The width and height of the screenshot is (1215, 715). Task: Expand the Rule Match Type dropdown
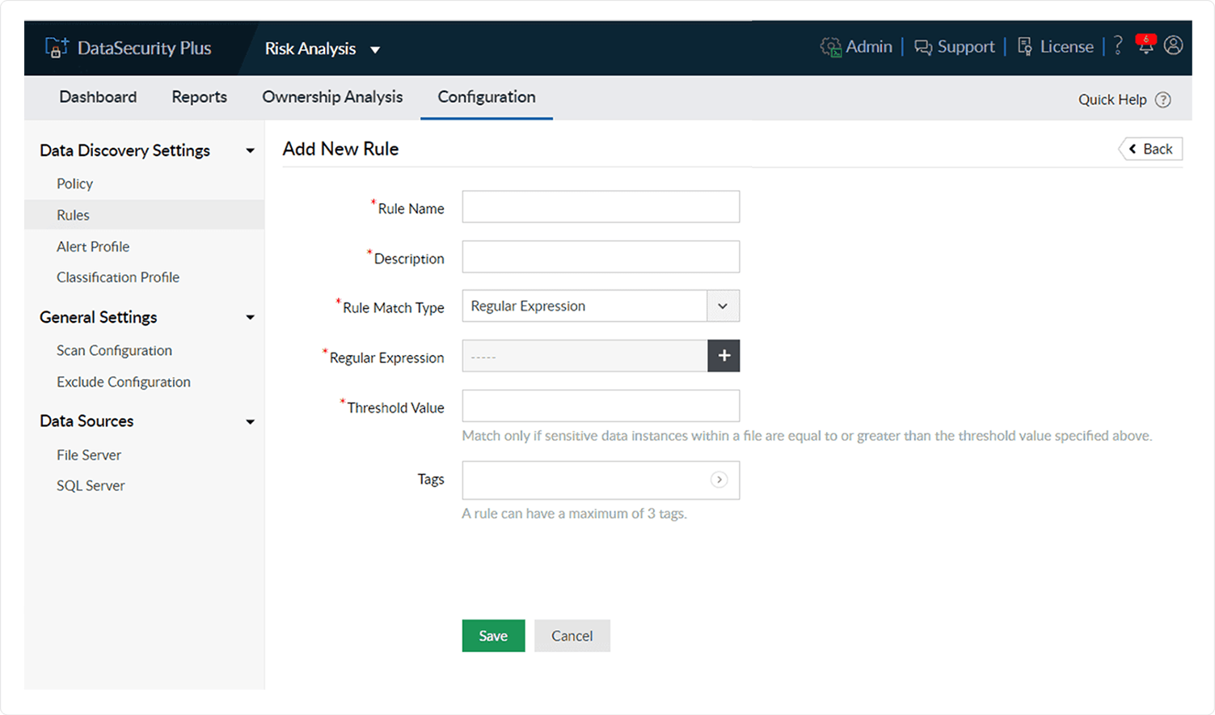pyautogui.click(x=723, y=307)
